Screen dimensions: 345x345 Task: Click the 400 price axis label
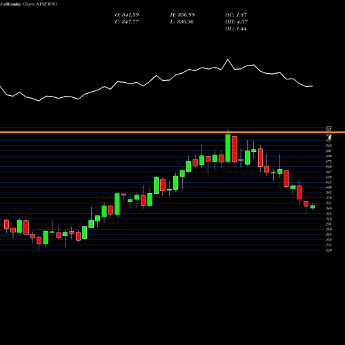point(329,188)
